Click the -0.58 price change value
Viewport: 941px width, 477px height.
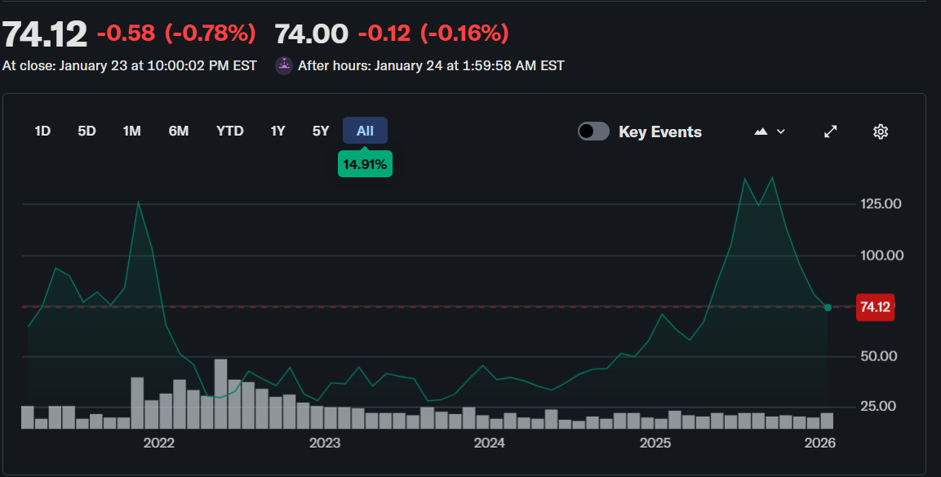126,33
